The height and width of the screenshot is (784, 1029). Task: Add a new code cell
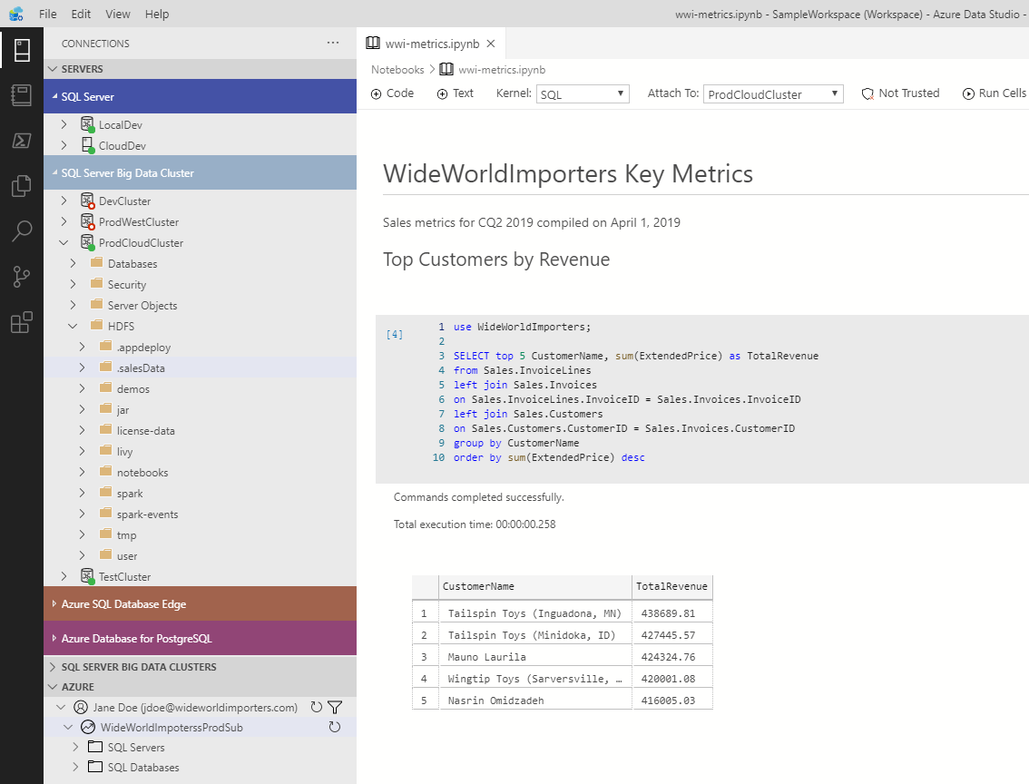(x=392, y=93)
